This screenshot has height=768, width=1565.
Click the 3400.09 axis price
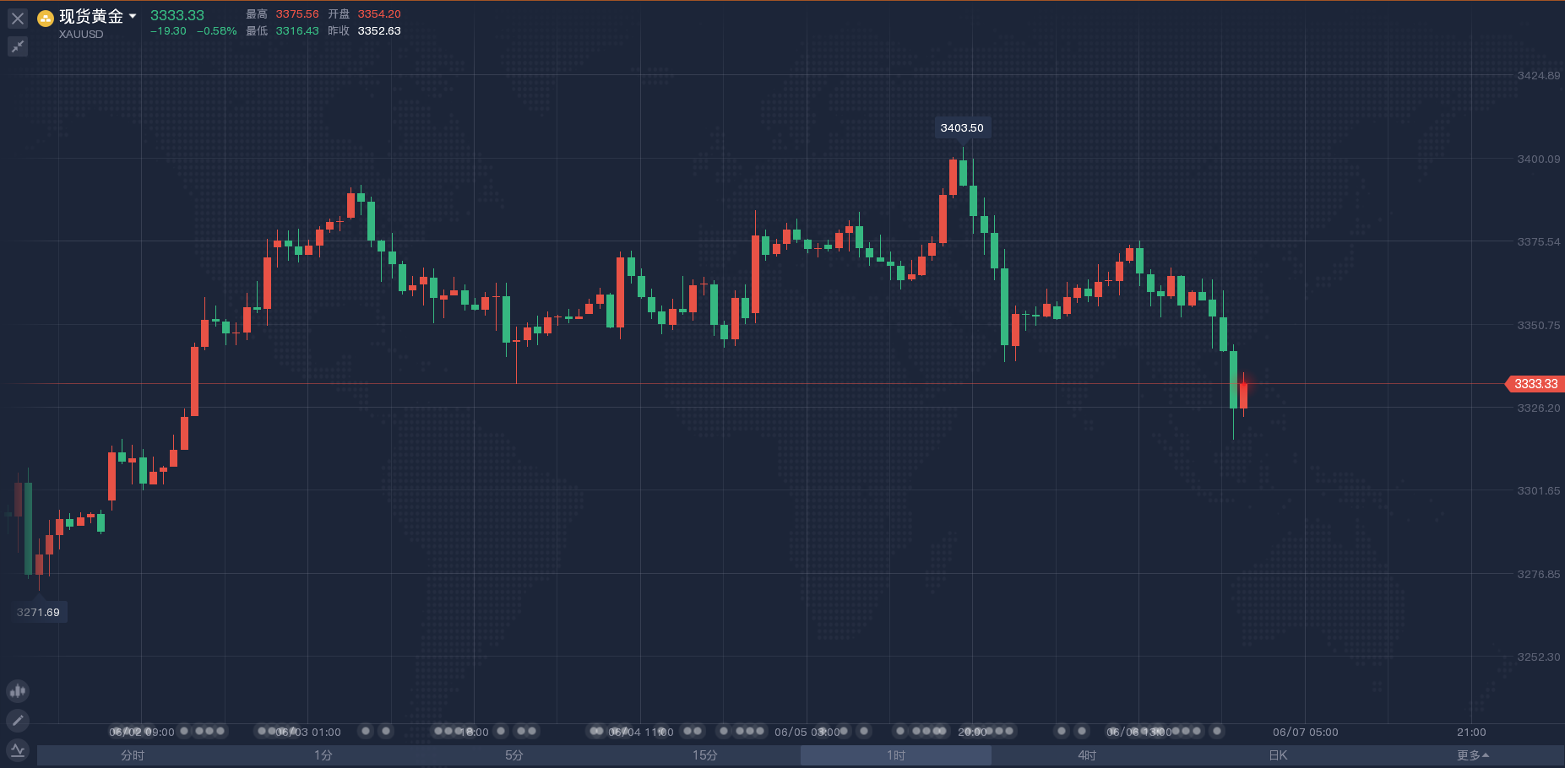click(1539, 159)
